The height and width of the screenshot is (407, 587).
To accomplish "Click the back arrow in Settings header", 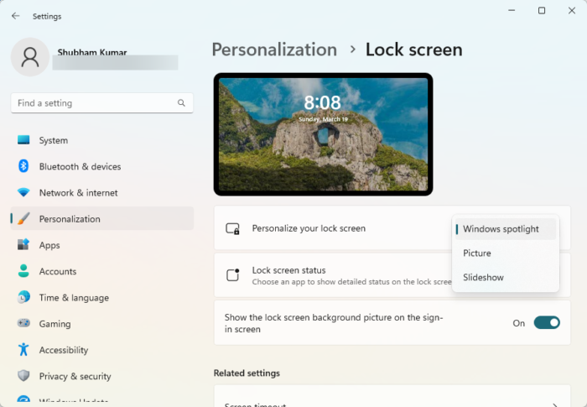I will click(x=15, y=16).
